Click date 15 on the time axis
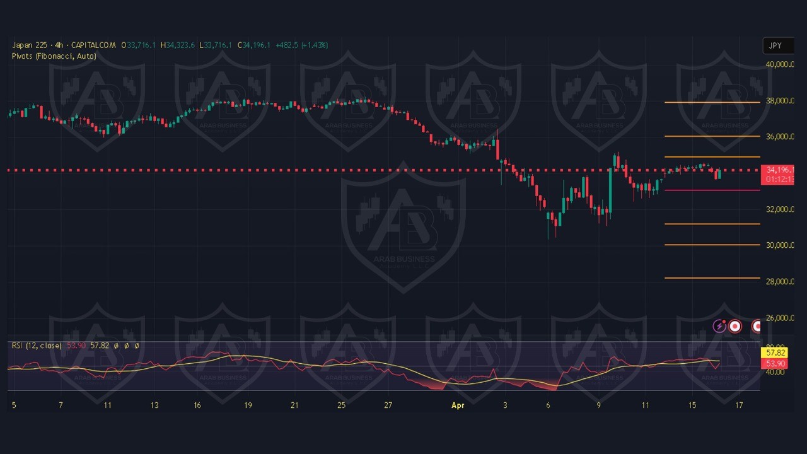Viewport: 807px width, 454px height. pyautogui.click(x=692, y=405)
